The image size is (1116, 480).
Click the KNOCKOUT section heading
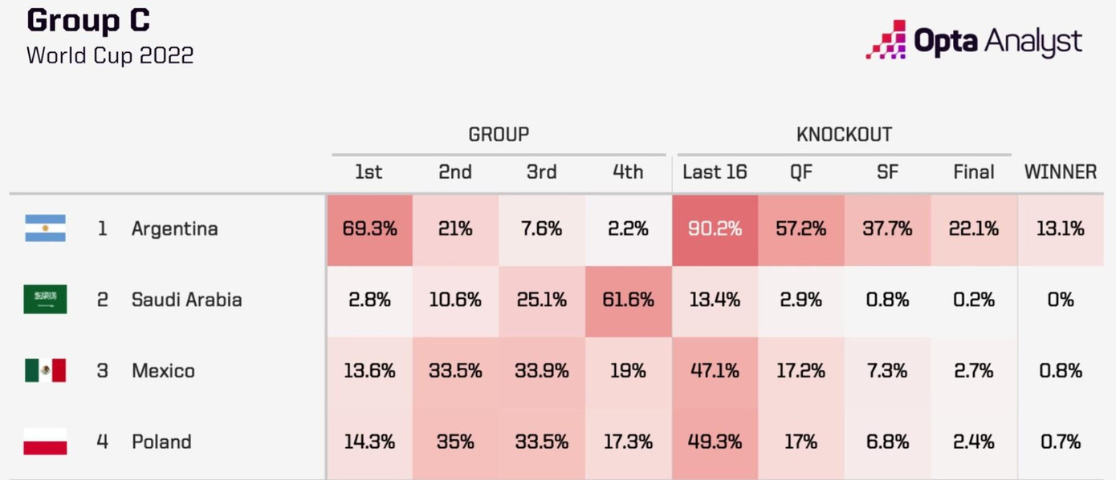pyautogui.click(x=844, y=135)
